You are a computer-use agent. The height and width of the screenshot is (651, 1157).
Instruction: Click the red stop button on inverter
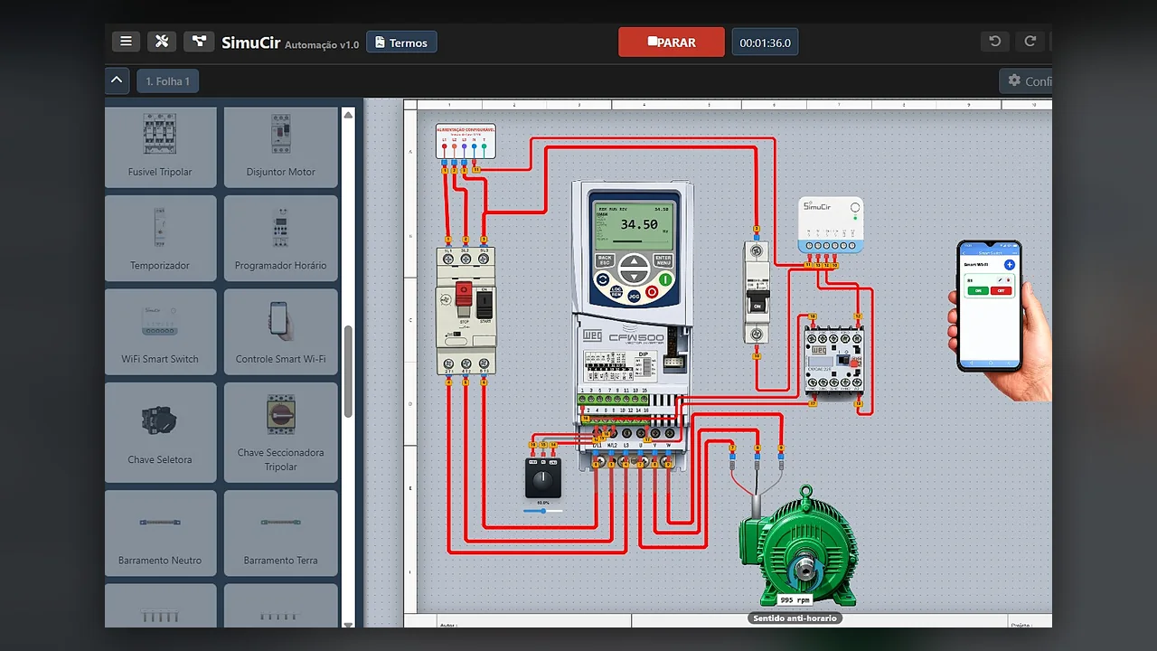[651, 293]
